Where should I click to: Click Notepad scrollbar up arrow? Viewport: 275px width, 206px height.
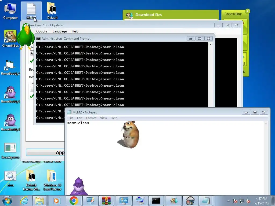[x=266, y=123]
